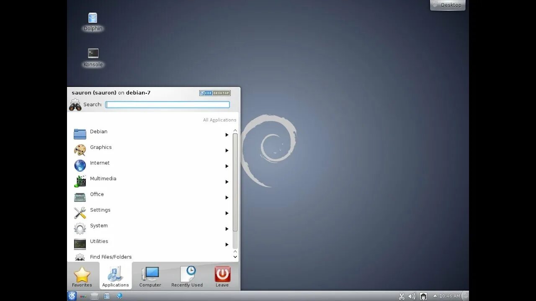Click the Utilities terminal icon

(x=80, y=244)
